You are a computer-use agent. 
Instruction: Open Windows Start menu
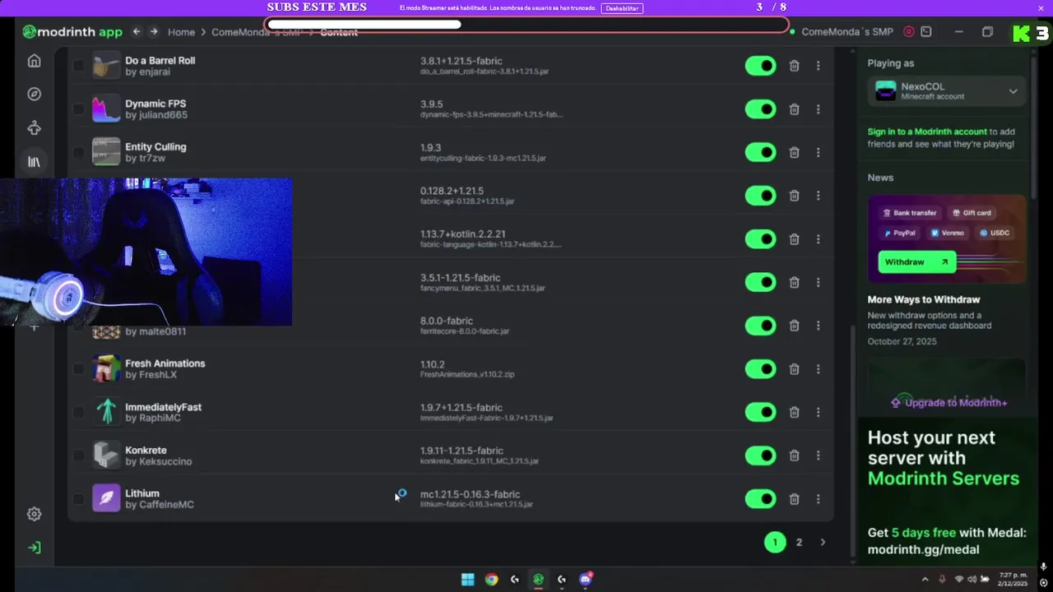pyautogui.click(x=467, y=580)
